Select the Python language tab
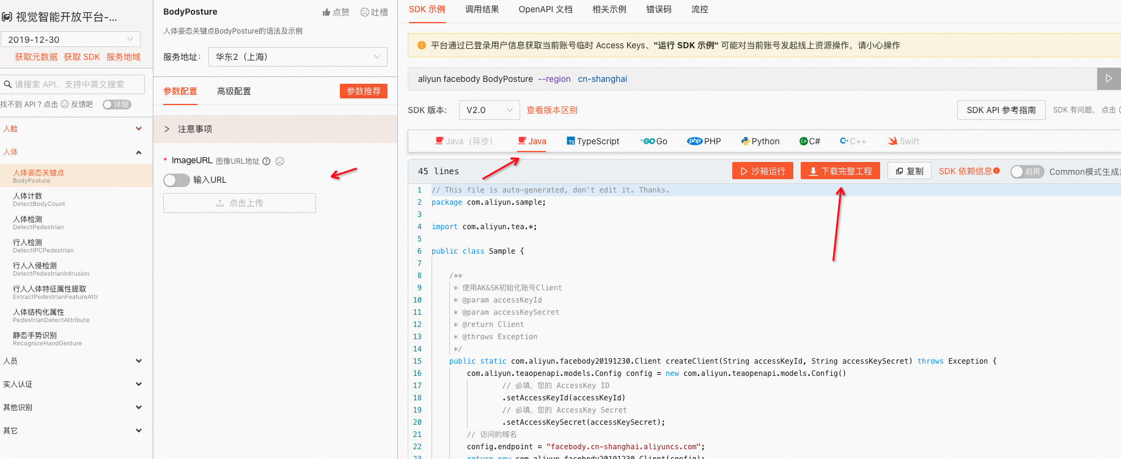This screenshot has width=1121, height=459. click(760, 141)
